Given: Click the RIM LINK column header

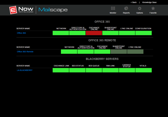Looking at the screenshot, I should (x=110, y=66).
